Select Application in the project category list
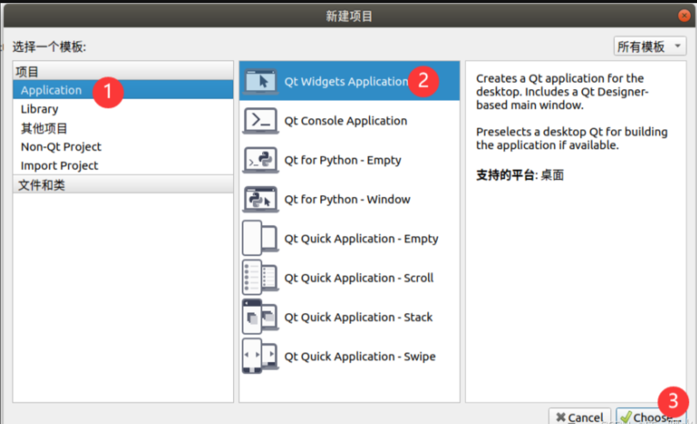The image size is (697, 424). point(51,90)
